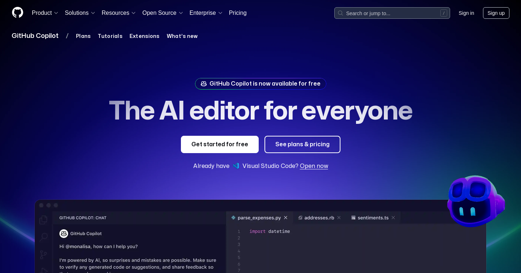The height and width of the screenshot is (273, 521).
Task: Expand the Enterprise dropdown
Action: pyautogui.click(x=206, y=13)
